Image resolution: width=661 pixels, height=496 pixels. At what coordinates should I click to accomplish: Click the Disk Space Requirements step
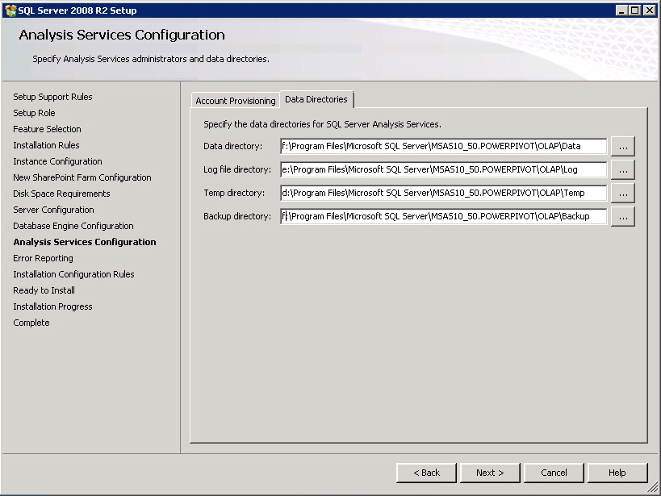point(61,194)
